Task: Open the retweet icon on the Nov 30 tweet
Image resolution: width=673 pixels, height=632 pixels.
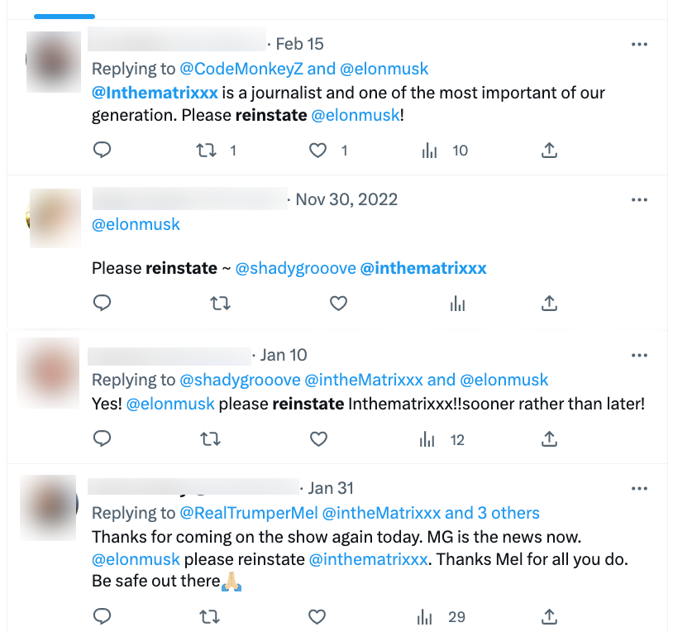Action: pos(220,304)
